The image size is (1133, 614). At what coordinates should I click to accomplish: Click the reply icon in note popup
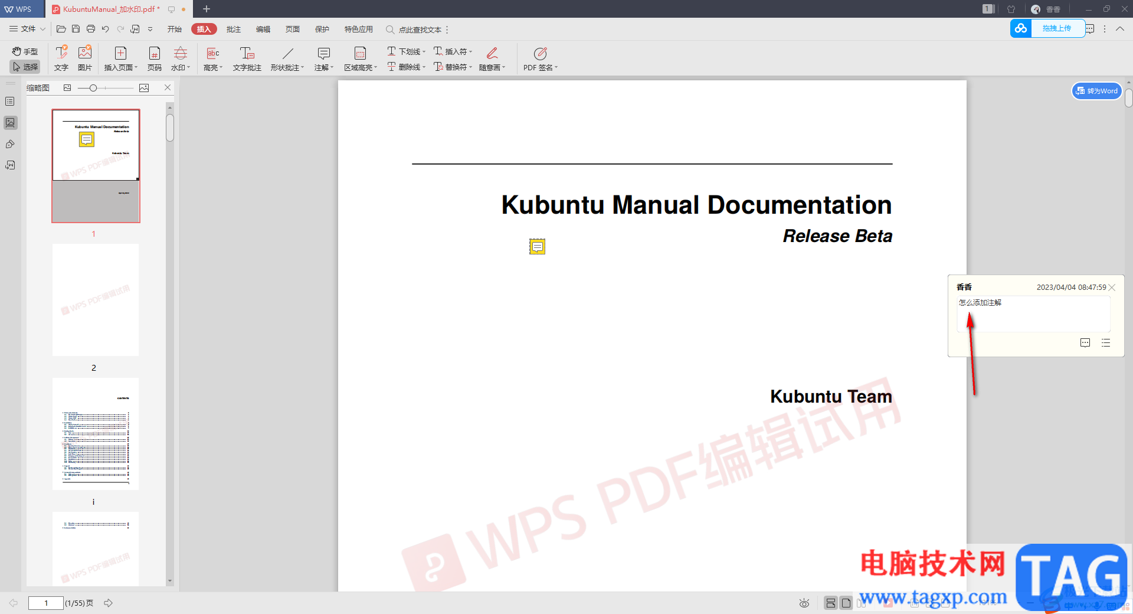(1085, 343)
